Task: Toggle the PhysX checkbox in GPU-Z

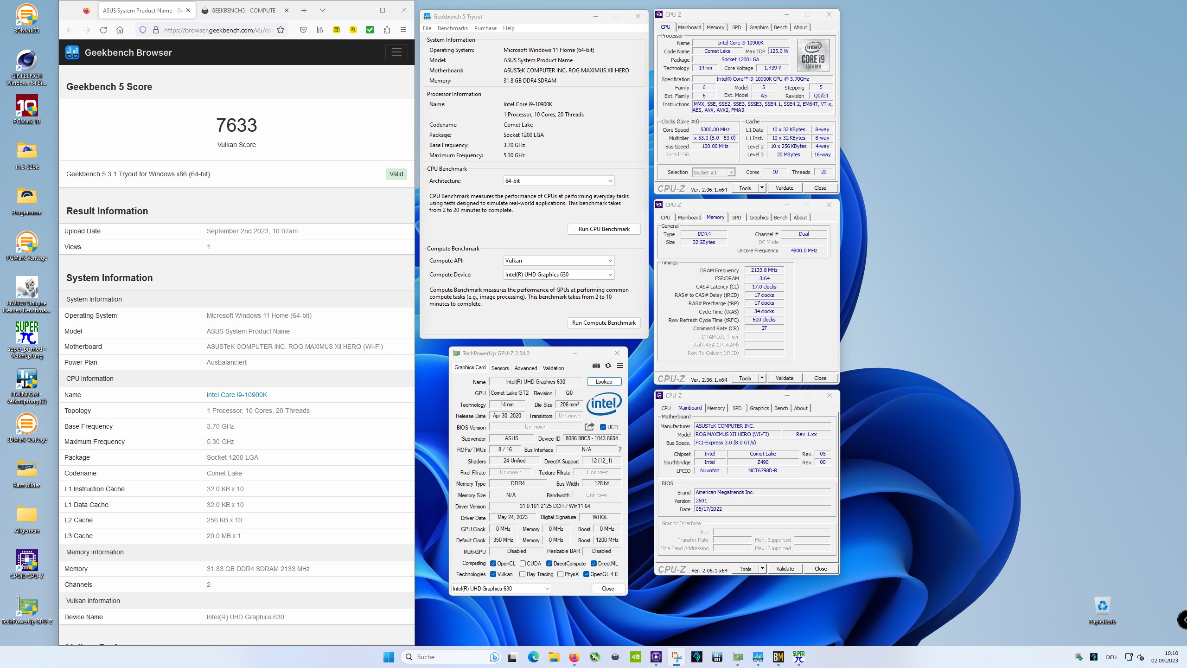Action: 560,574
